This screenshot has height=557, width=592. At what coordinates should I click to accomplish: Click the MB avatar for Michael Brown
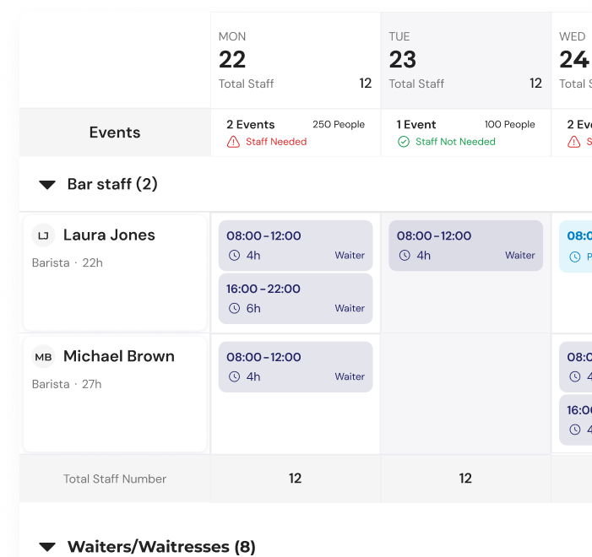43,357
